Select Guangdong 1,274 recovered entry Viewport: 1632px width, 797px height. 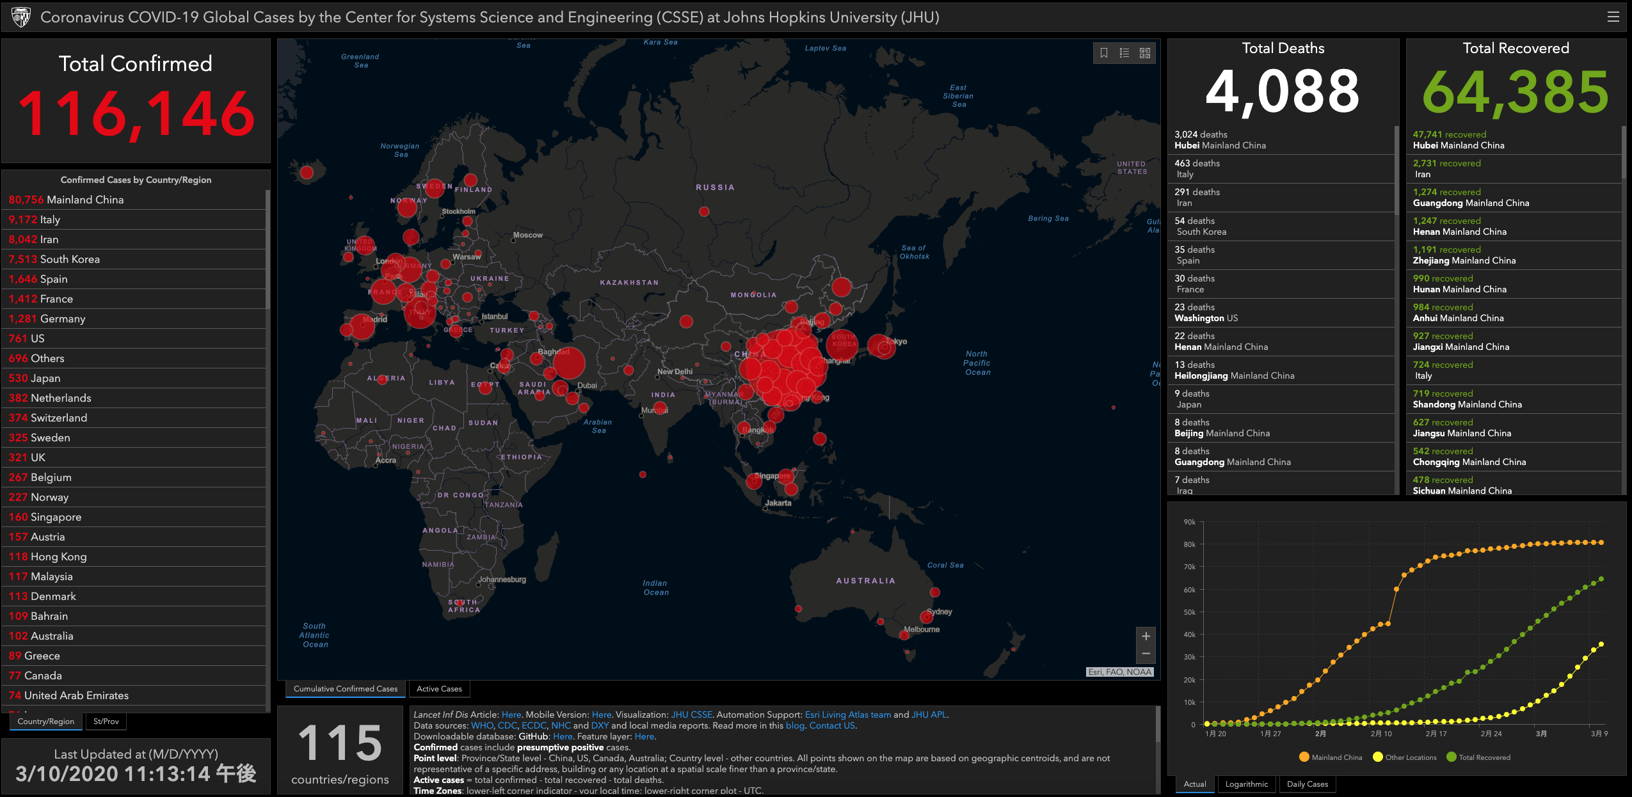[x=1514, y=198]
